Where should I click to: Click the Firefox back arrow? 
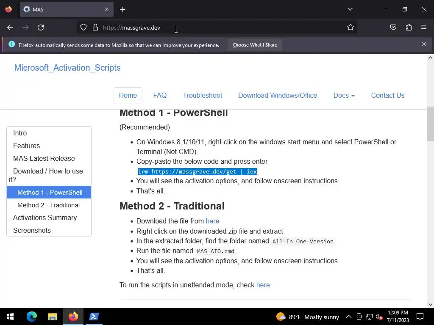pyautogui.click(x=10, y=28)
